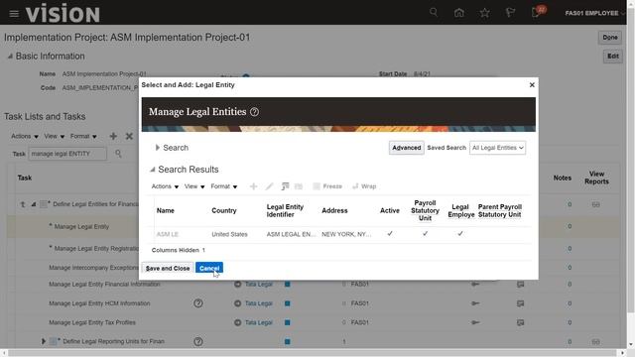Click the Query By Example filter icon

point(285,186)
